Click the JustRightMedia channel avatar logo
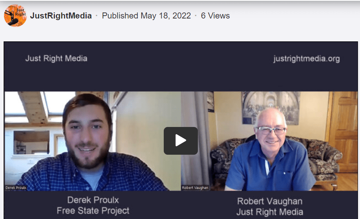Viewport: 360px width, 219px height. 15,16
